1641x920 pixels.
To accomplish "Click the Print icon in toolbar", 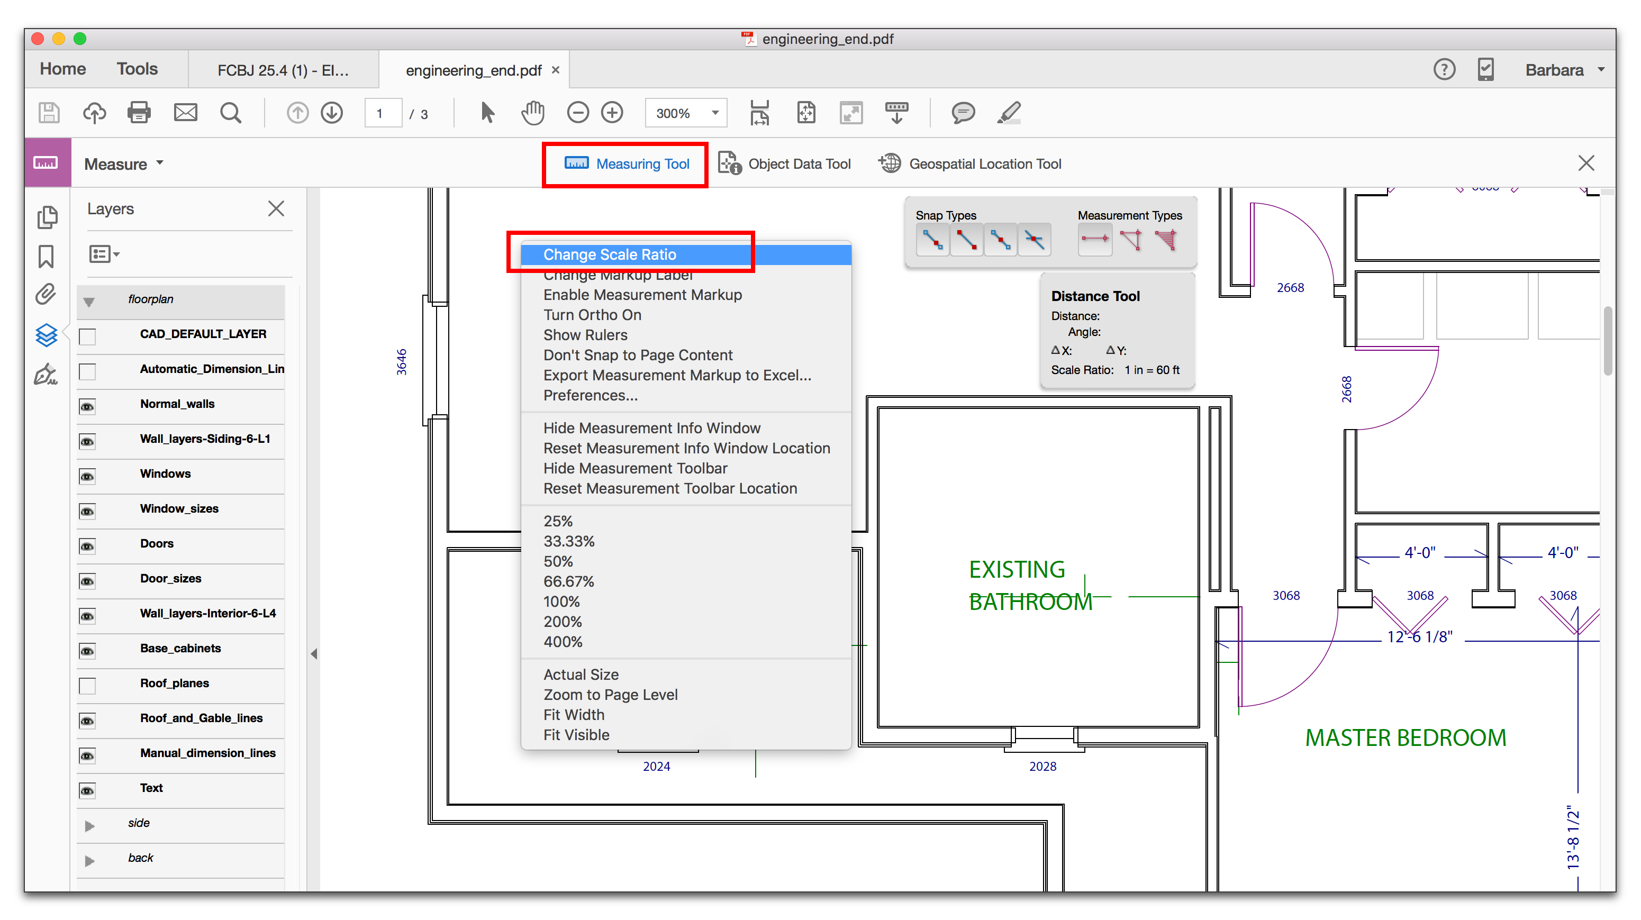I will 139,113.
